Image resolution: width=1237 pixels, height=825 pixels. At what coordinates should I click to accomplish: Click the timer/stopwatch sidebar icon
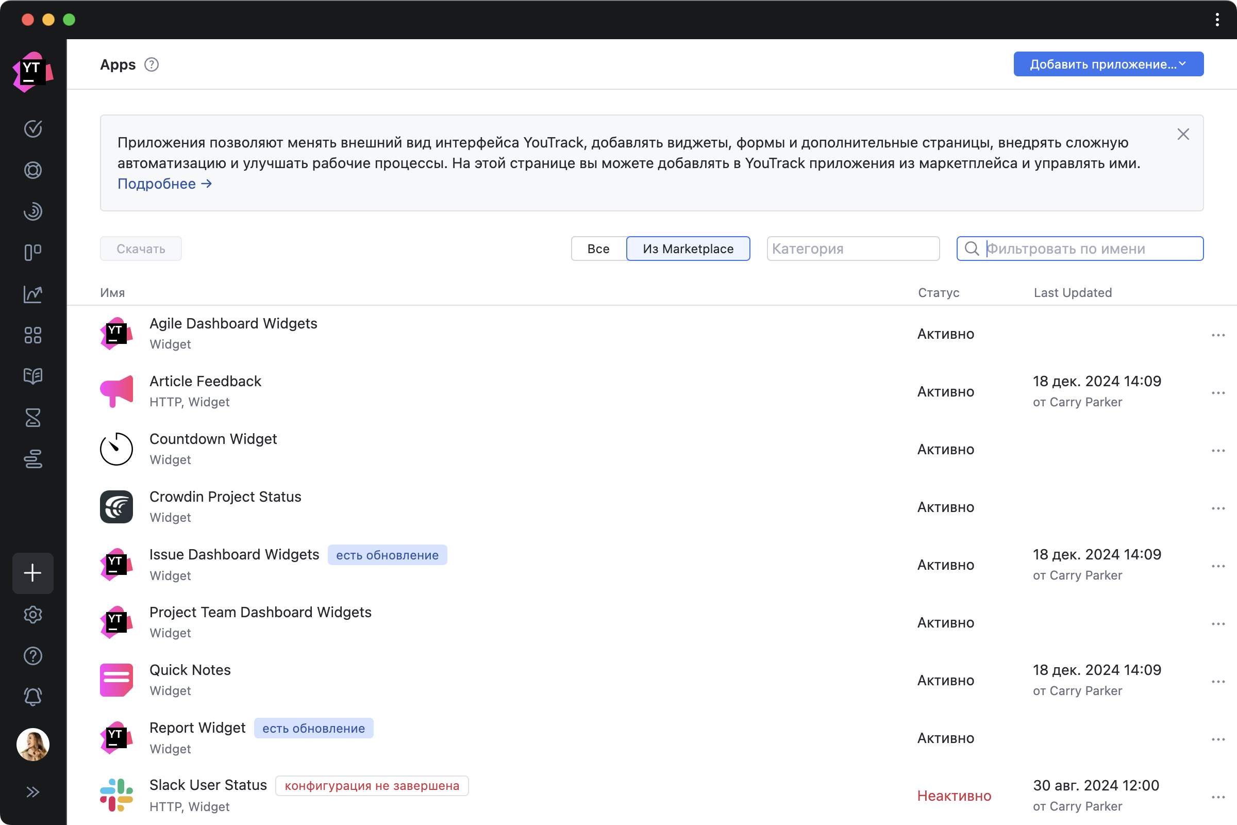pos(33,417)
